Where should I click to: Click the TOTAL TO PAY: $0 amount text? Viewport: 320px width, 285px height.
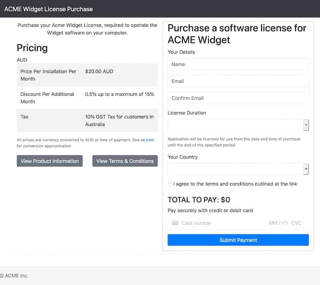[x=199, y=200]
